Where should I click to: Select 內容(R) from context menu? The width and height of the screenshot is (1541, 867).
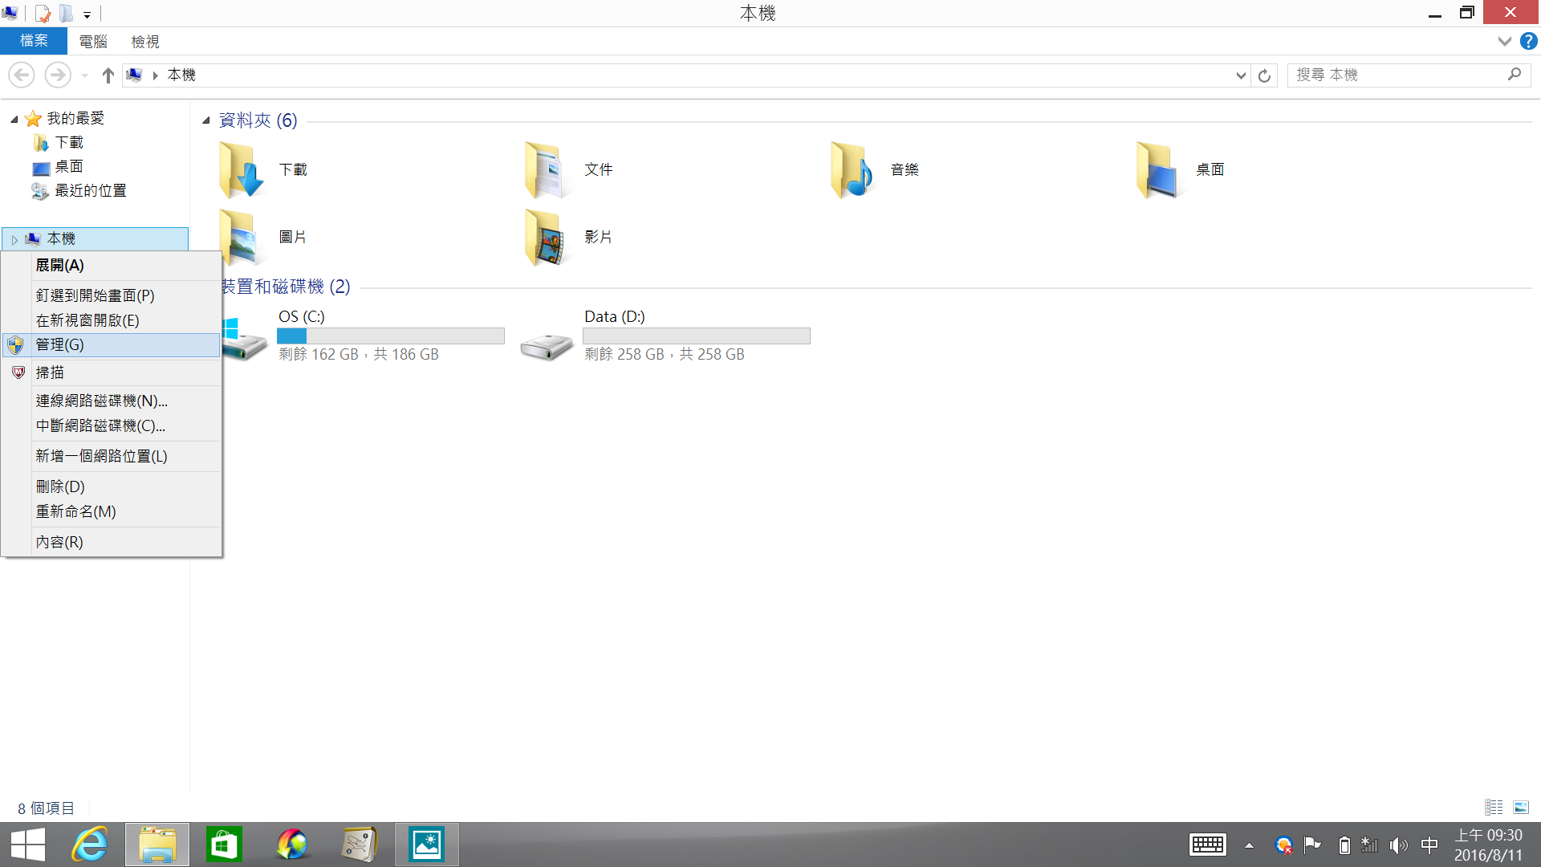pos(59,541)
